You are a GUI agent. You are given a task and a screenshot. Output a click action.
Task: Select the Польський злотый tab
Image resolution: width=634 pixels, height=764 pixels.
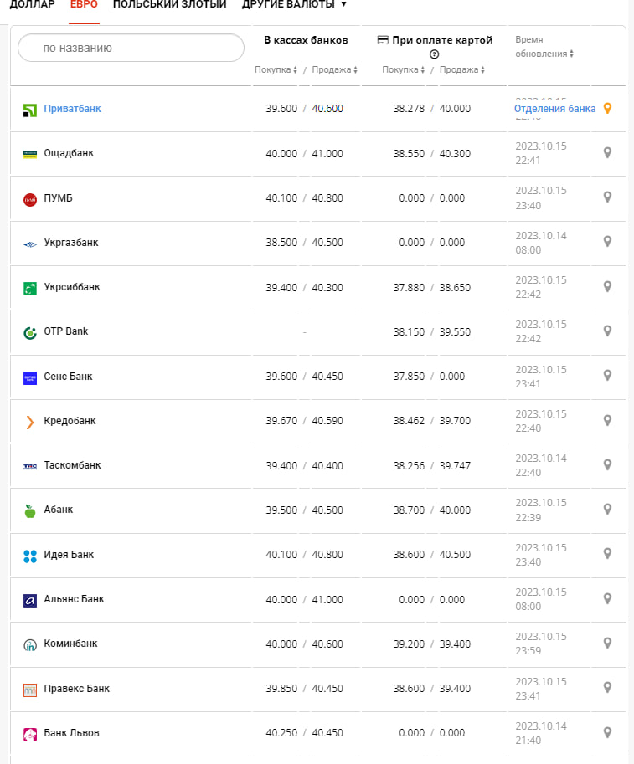point(169,5)
